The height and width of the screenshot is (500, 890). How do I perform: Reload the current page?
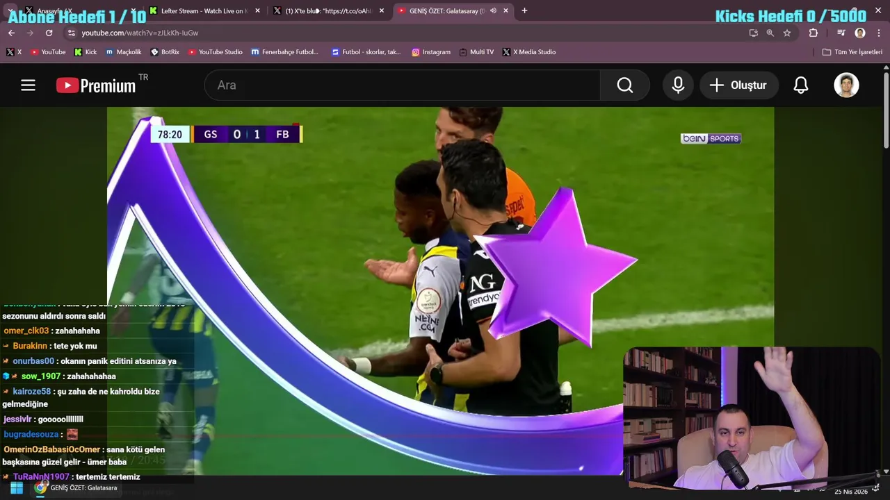pos(49,33)
